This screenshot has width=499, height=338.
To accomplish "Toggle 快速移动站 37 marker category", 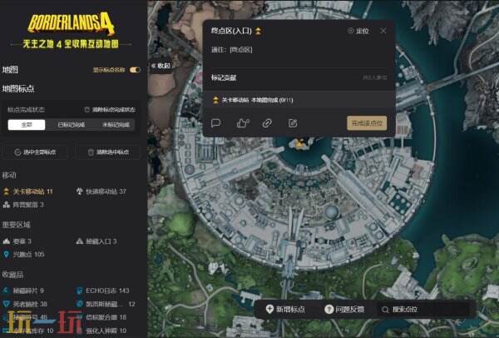I will click(x=101, y=191).
